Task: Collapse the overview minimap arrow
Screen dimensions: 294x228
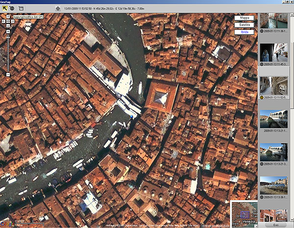Action: tap(256, 227)
